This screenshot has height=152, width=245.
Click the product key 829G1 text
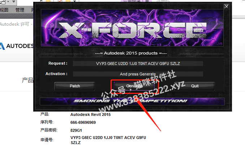(76, 130)
